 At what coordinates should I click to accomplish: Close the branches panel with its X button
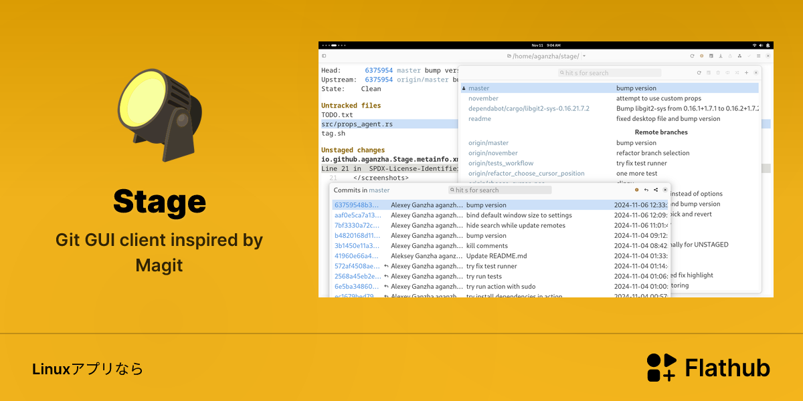point(756,73)
